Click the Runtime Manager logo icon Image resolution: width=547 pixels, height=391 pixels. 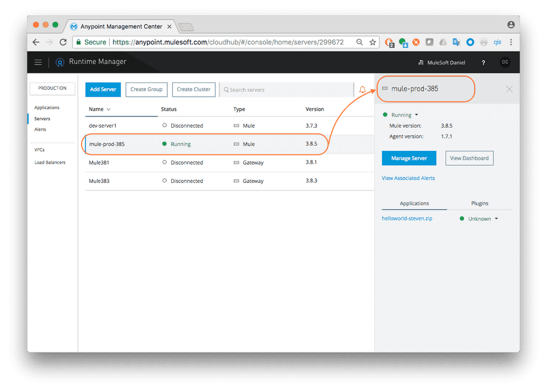tap(60, 62)
